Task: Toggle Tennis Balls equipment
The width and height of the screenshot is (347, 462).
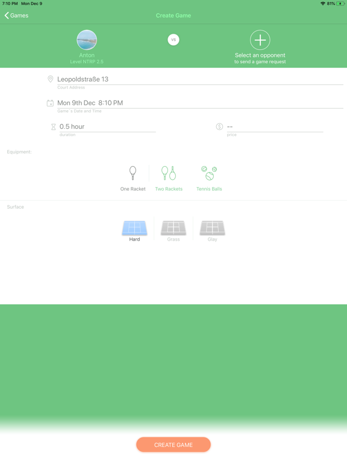Action: pyautogui.click(x=209, y=179)
